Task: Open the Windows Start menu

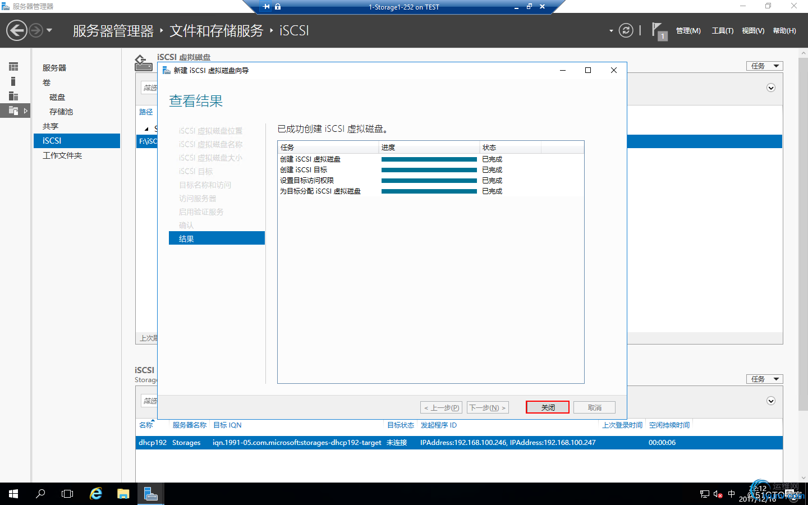Action: 13,494
